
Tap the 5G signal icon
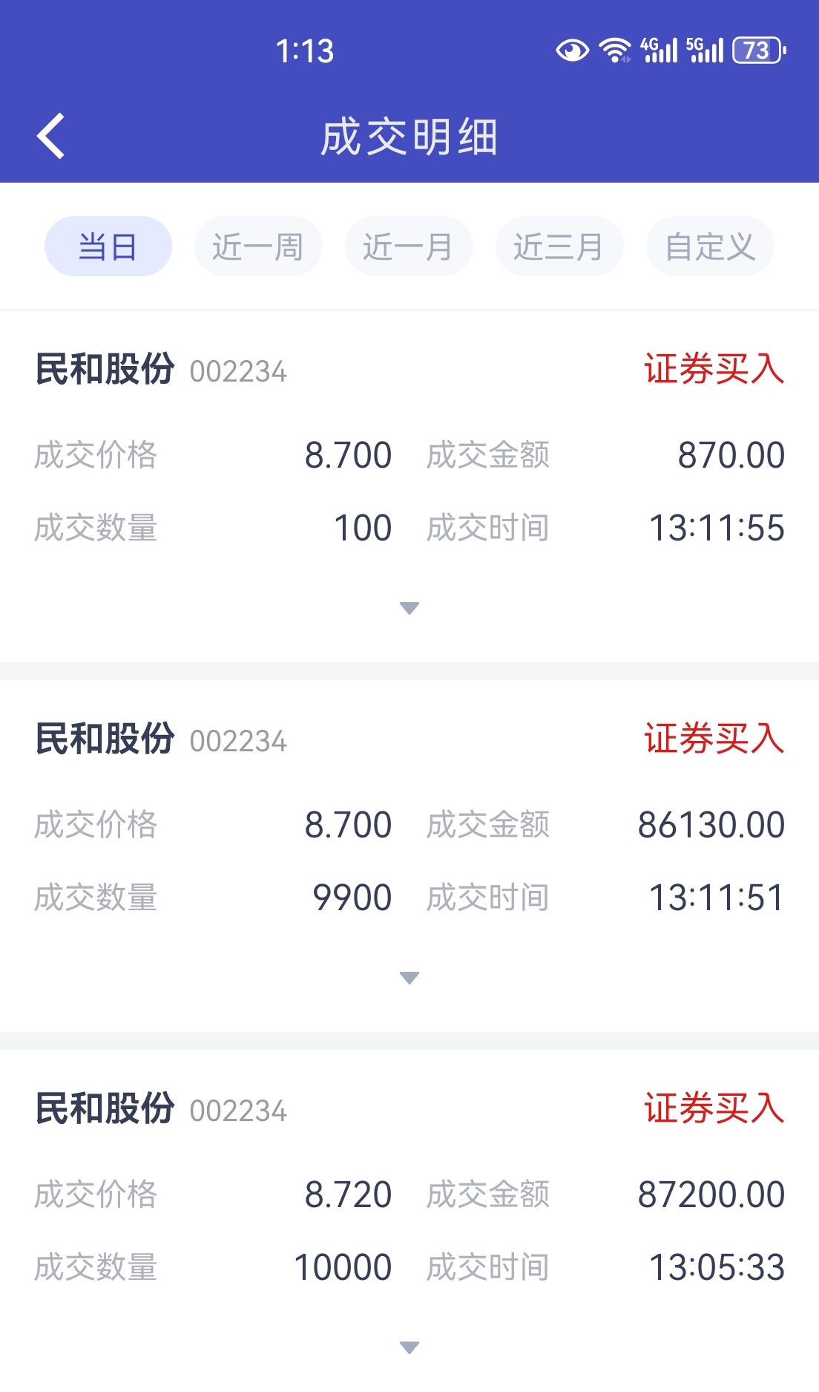[x=705, y=50]
